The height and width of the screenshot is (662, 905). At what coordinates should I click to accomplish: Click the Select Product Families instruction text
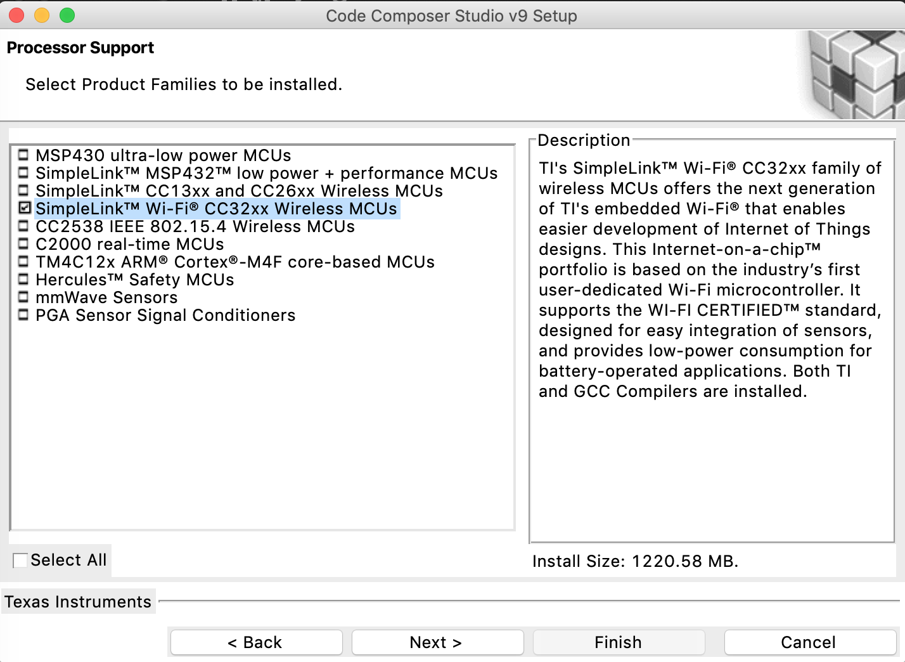(184, 84)
